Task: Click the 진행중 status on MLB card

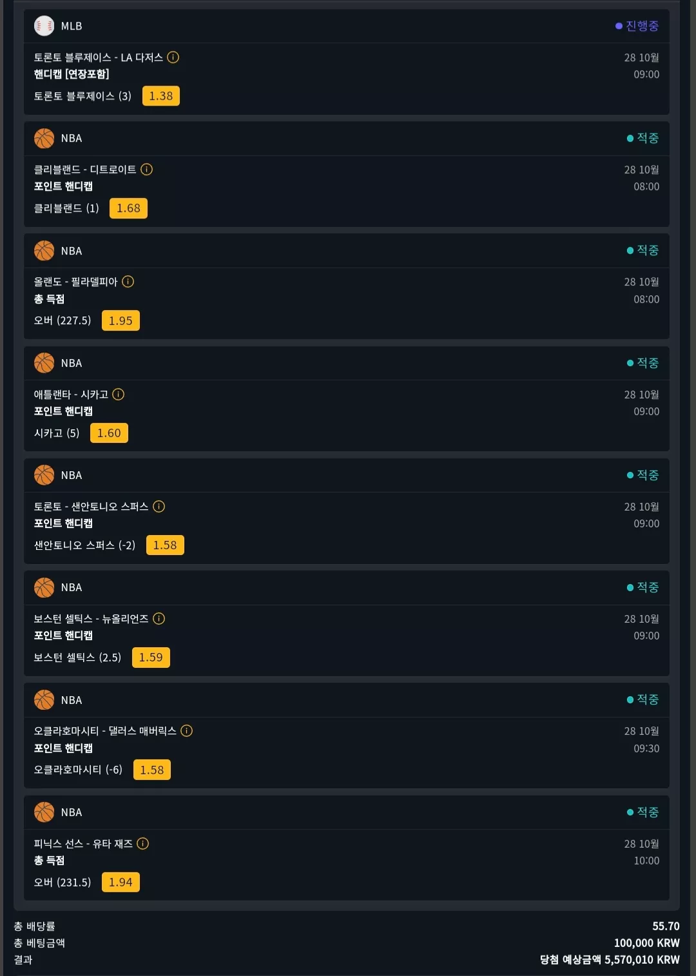Action: tap(637, 26)
